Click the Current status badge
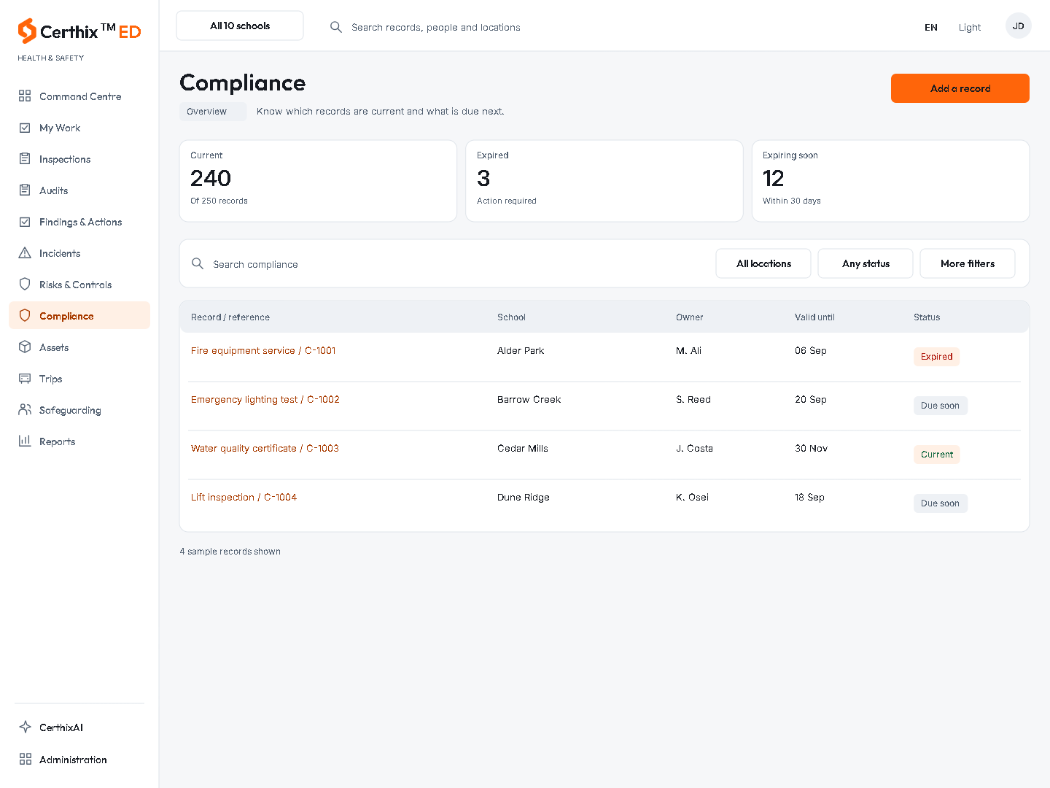This screenshot has height=788, width=1050. coord(937,455)
